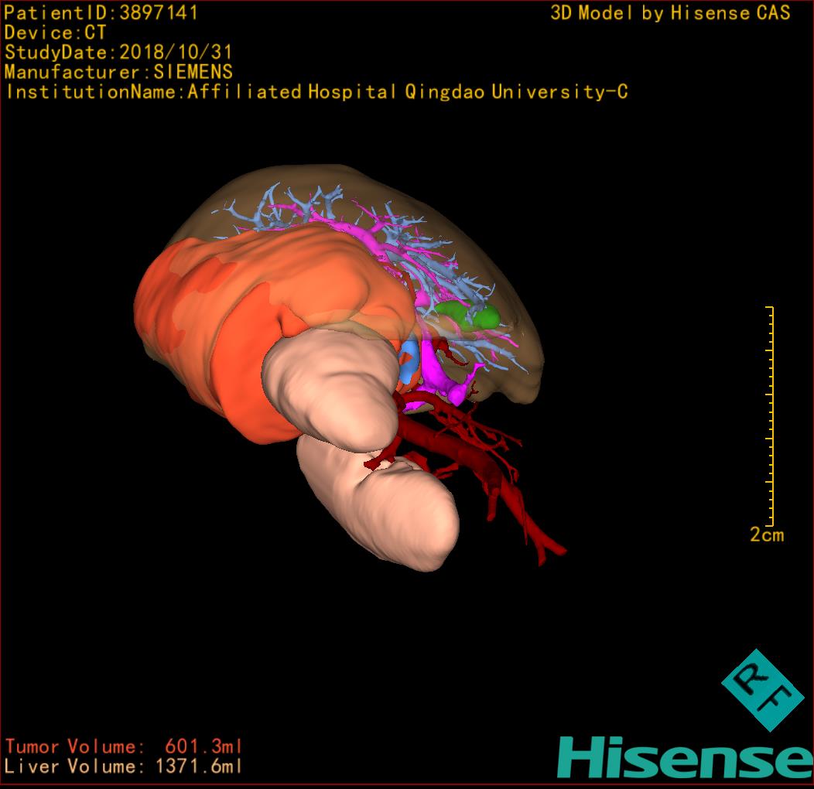The image size is (814, 789).
Task: Click the Liver Volume 1371.6ml readout
Action: click(124, 767)
